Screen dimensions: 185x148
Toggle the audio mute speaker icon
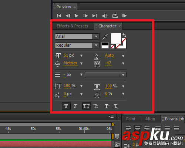[x=105, y=16]
